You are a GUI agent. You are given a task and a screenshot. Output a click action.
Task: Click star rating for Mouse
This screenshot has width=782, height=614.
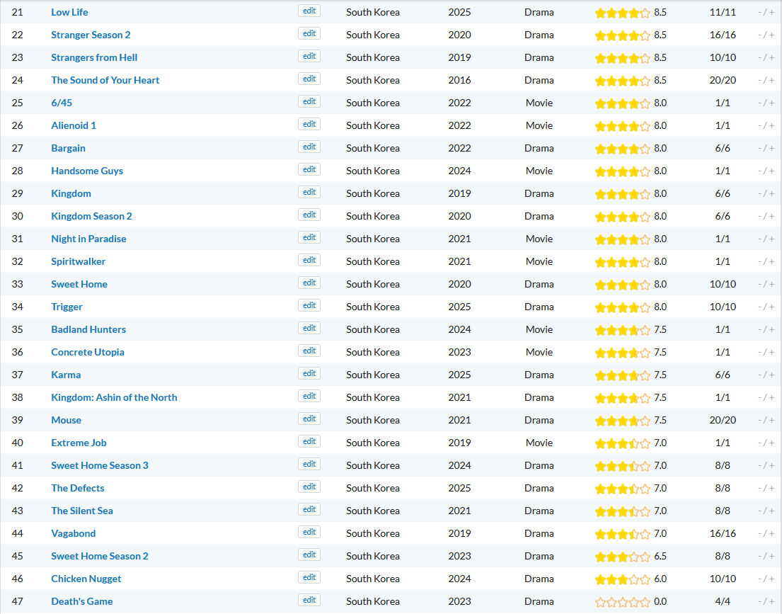pos(622,421)
